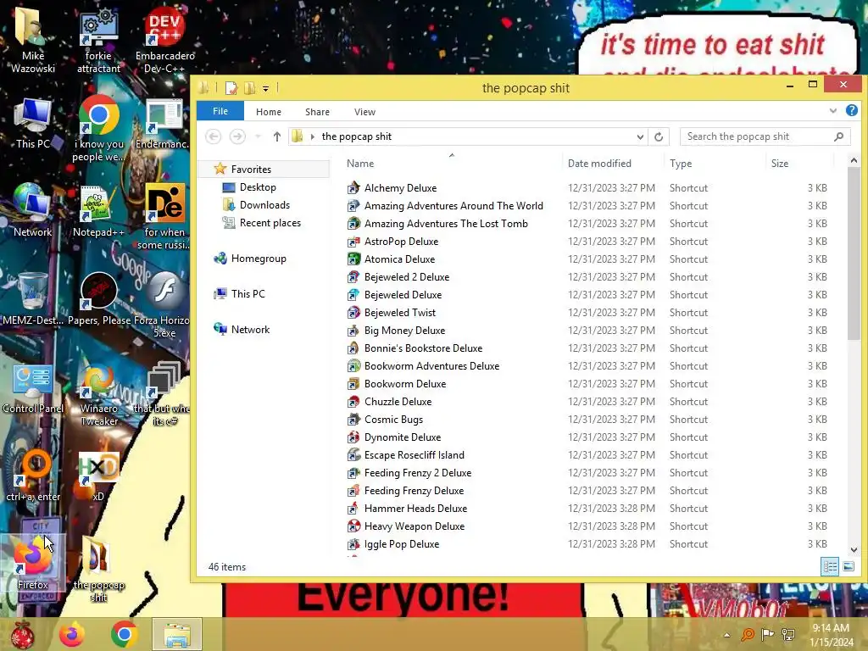This screenshot has height=651, width=868.
Task: Open Firefox from the taskbar
Action: point(72,634)
